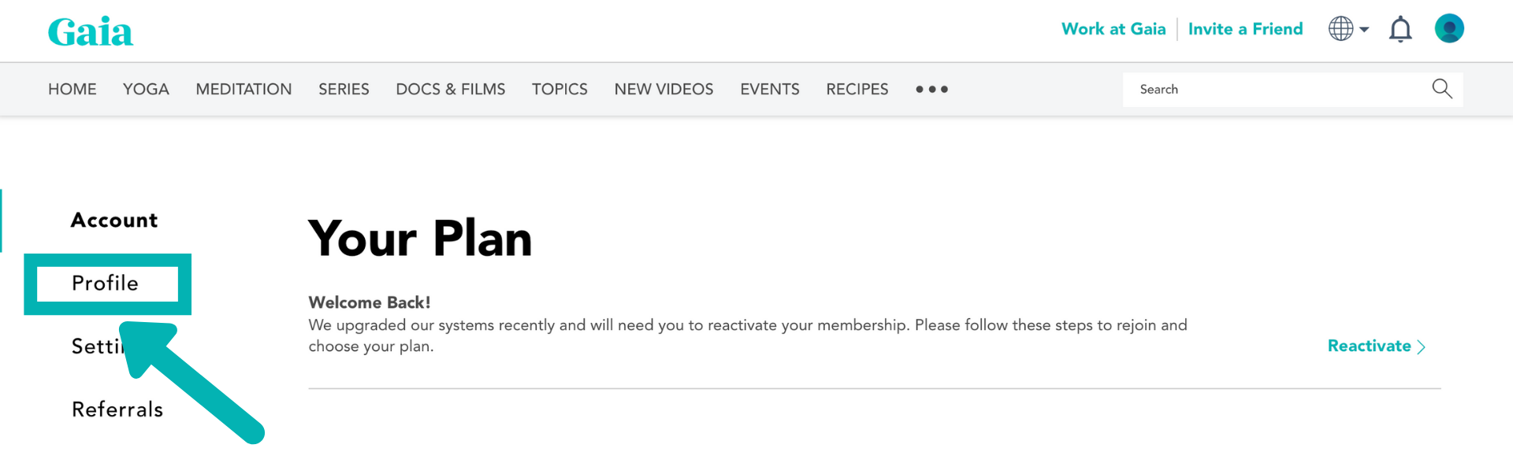Open the Yoga menu item
Screen dimensions: 1513x452
[146, 89]
